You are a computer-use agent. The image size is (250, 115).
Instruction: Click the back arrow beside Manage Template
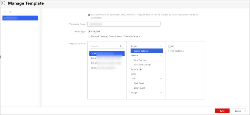3,4
